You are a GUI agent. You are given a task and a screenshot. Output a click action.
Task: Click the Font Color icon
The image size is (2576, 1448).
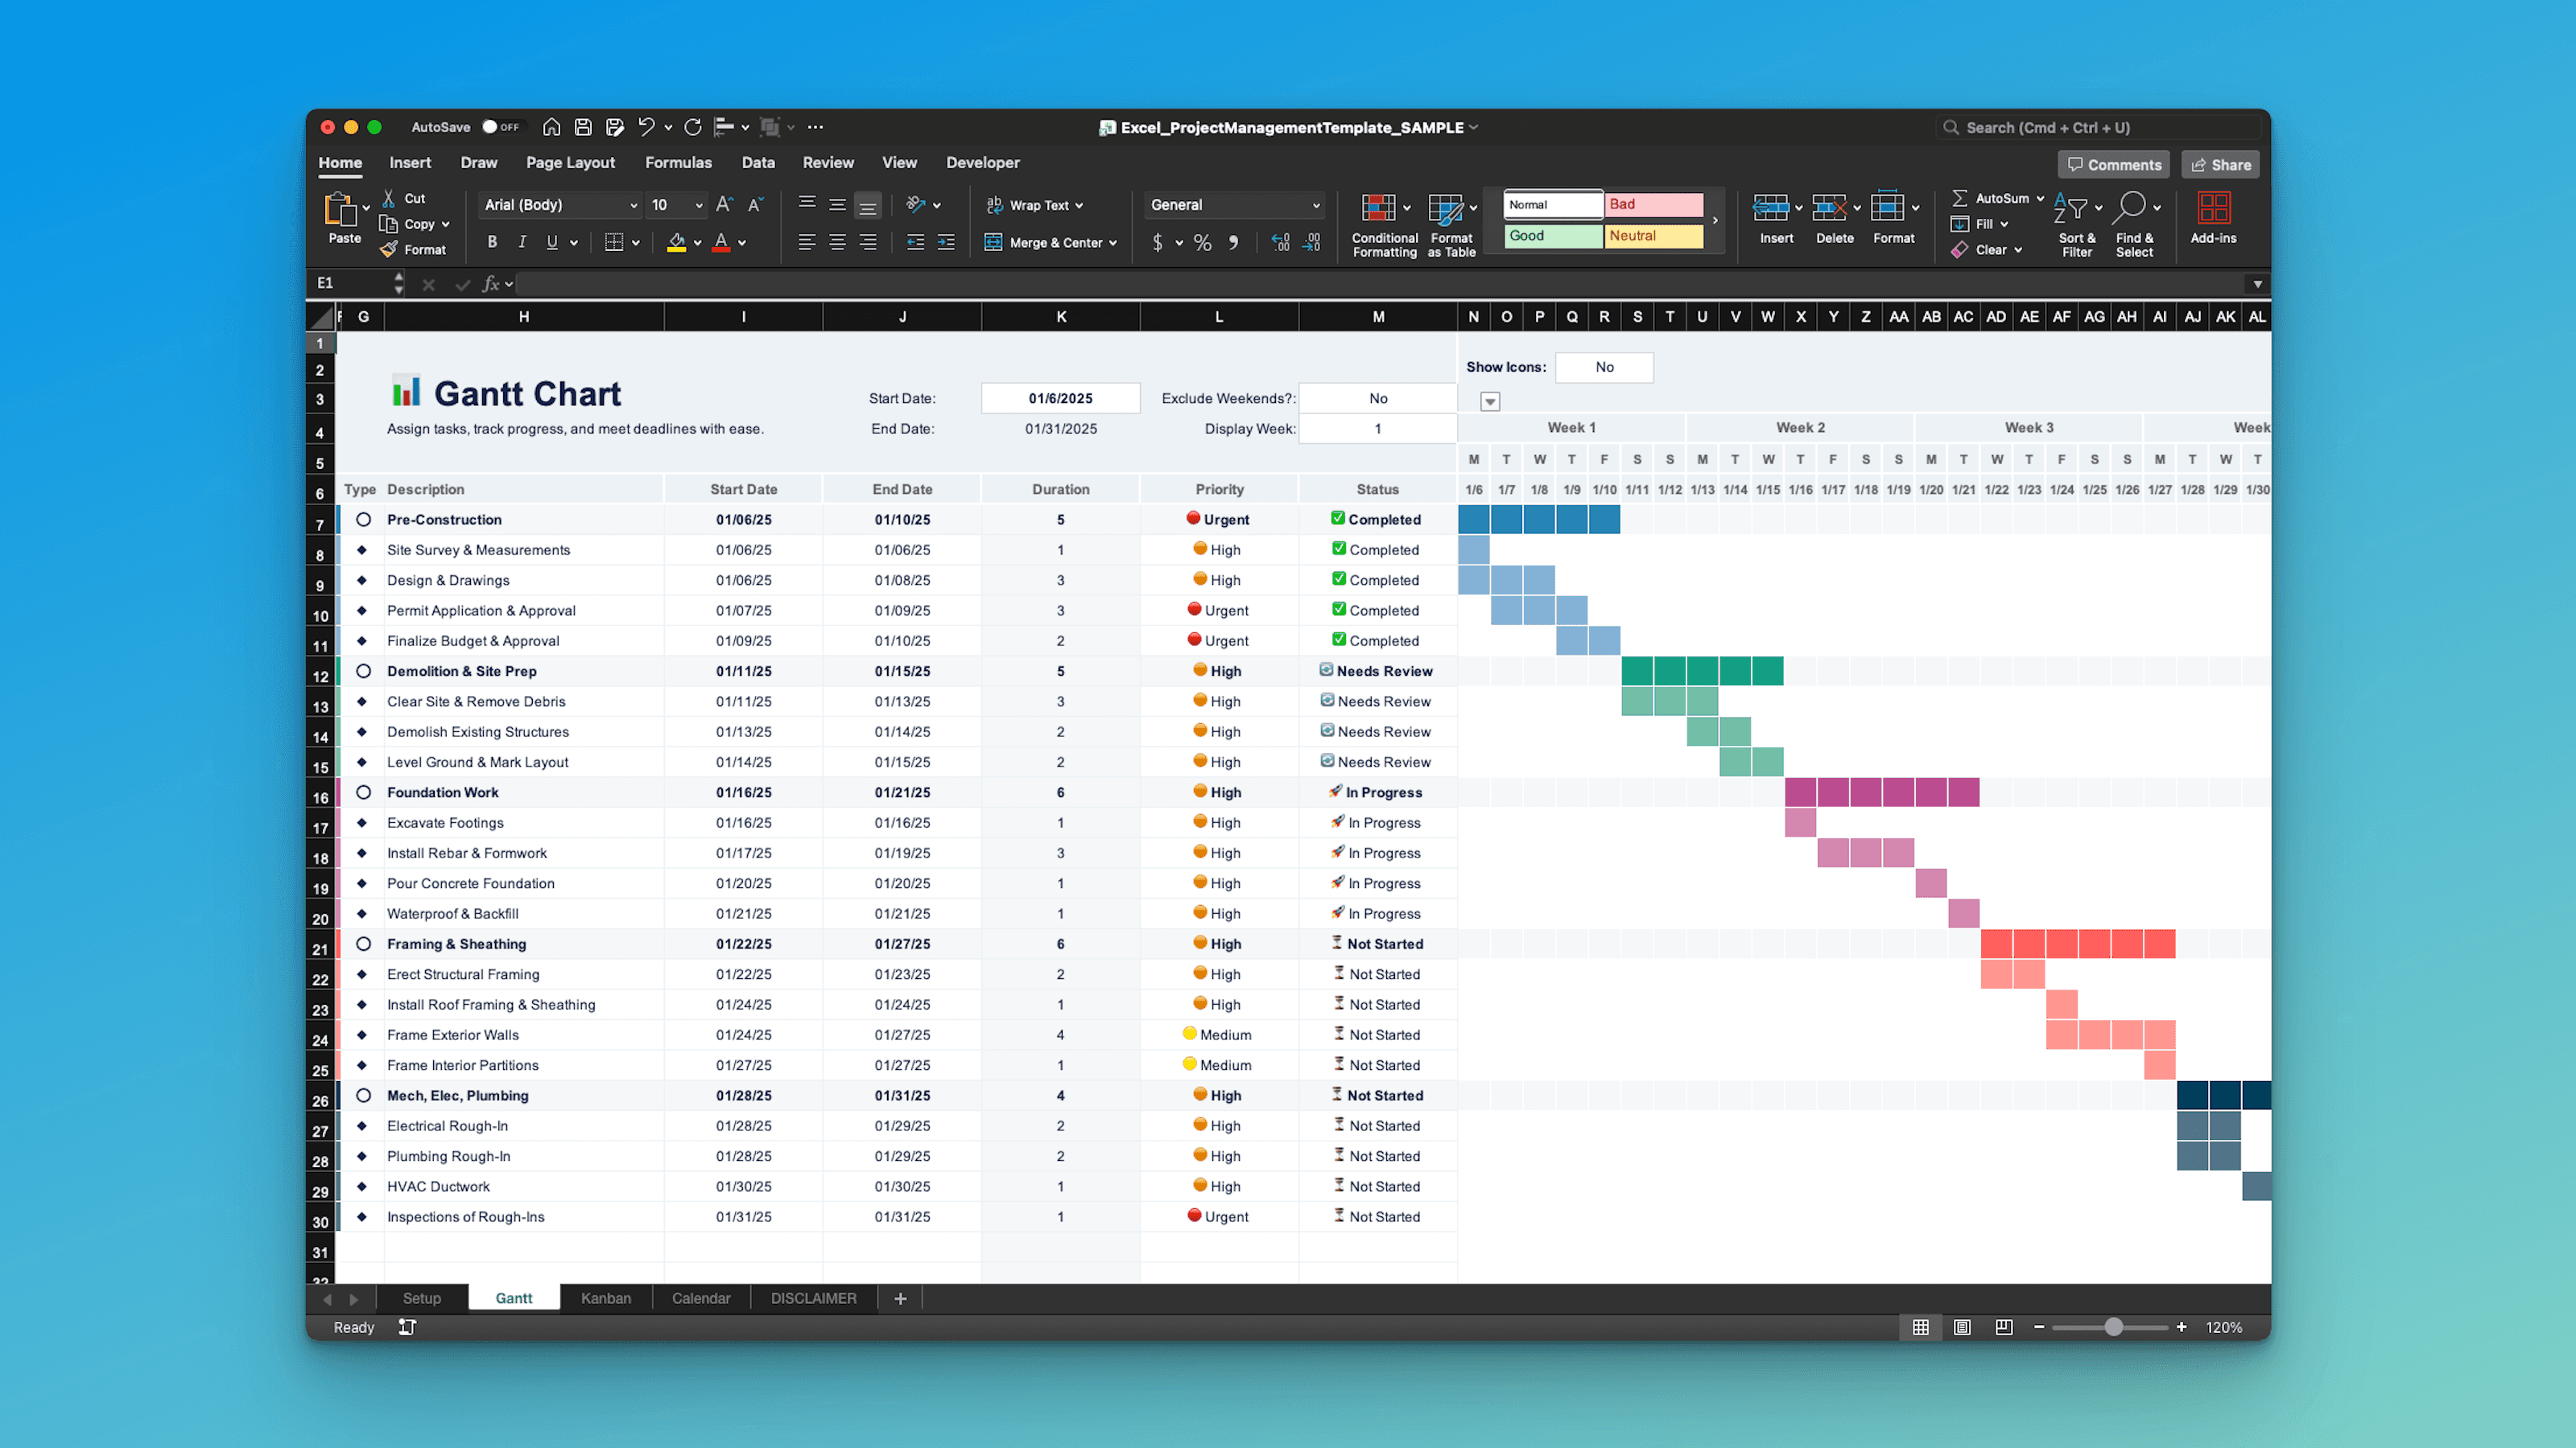coord(721,242)
